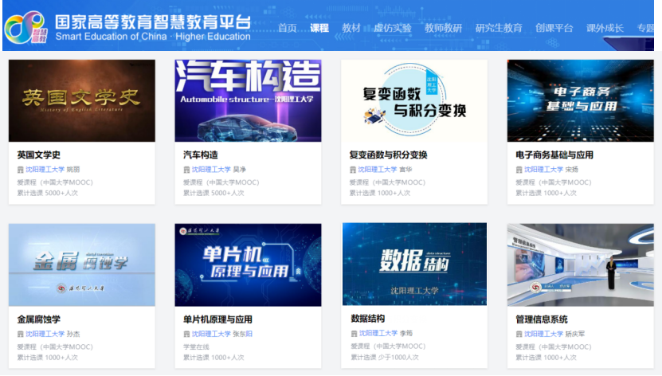
Task: Click teacher name 张东阳 under 单片机原理与应用
Action: [x=242, y=334]
